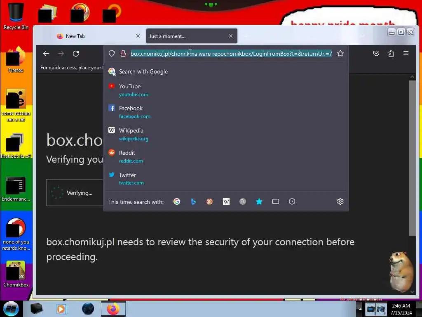Search this time with Google icon

pyautogui.click(x=177, y=201)
